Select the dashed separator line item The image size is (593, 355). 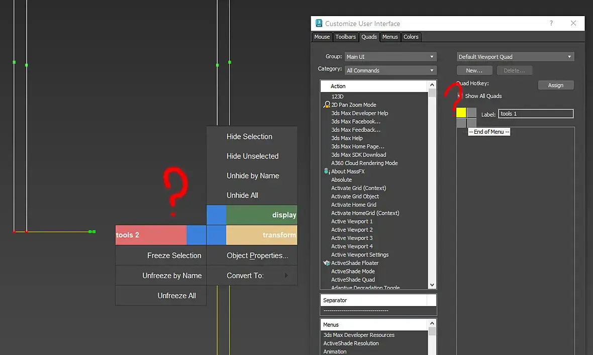pyautogui.click(x=356, y=310)
